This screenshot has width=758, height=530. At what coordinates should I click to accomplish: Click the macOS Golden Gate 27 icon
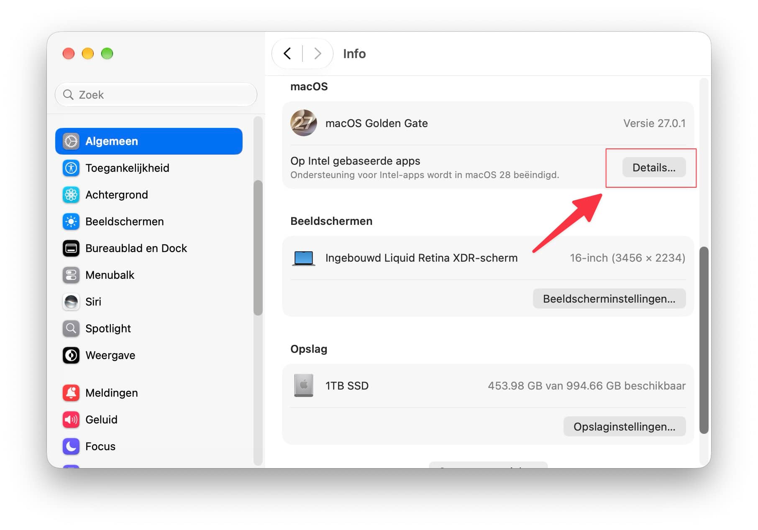304,123
